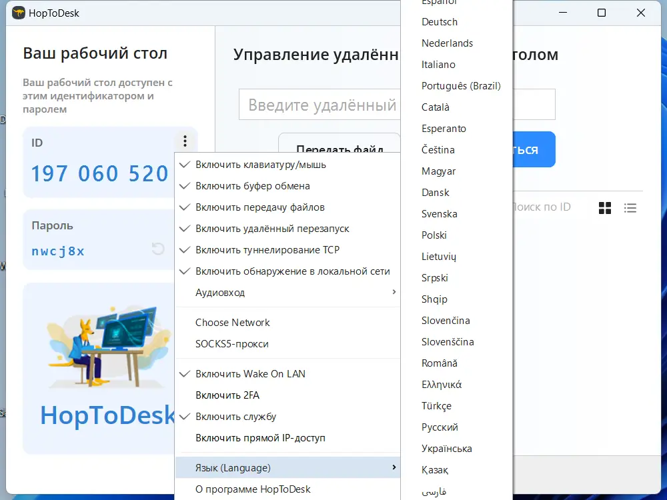The image size is (667, 500).
Task: Expand the Язык (Language) submenu
Action: [x=287, y=468]
